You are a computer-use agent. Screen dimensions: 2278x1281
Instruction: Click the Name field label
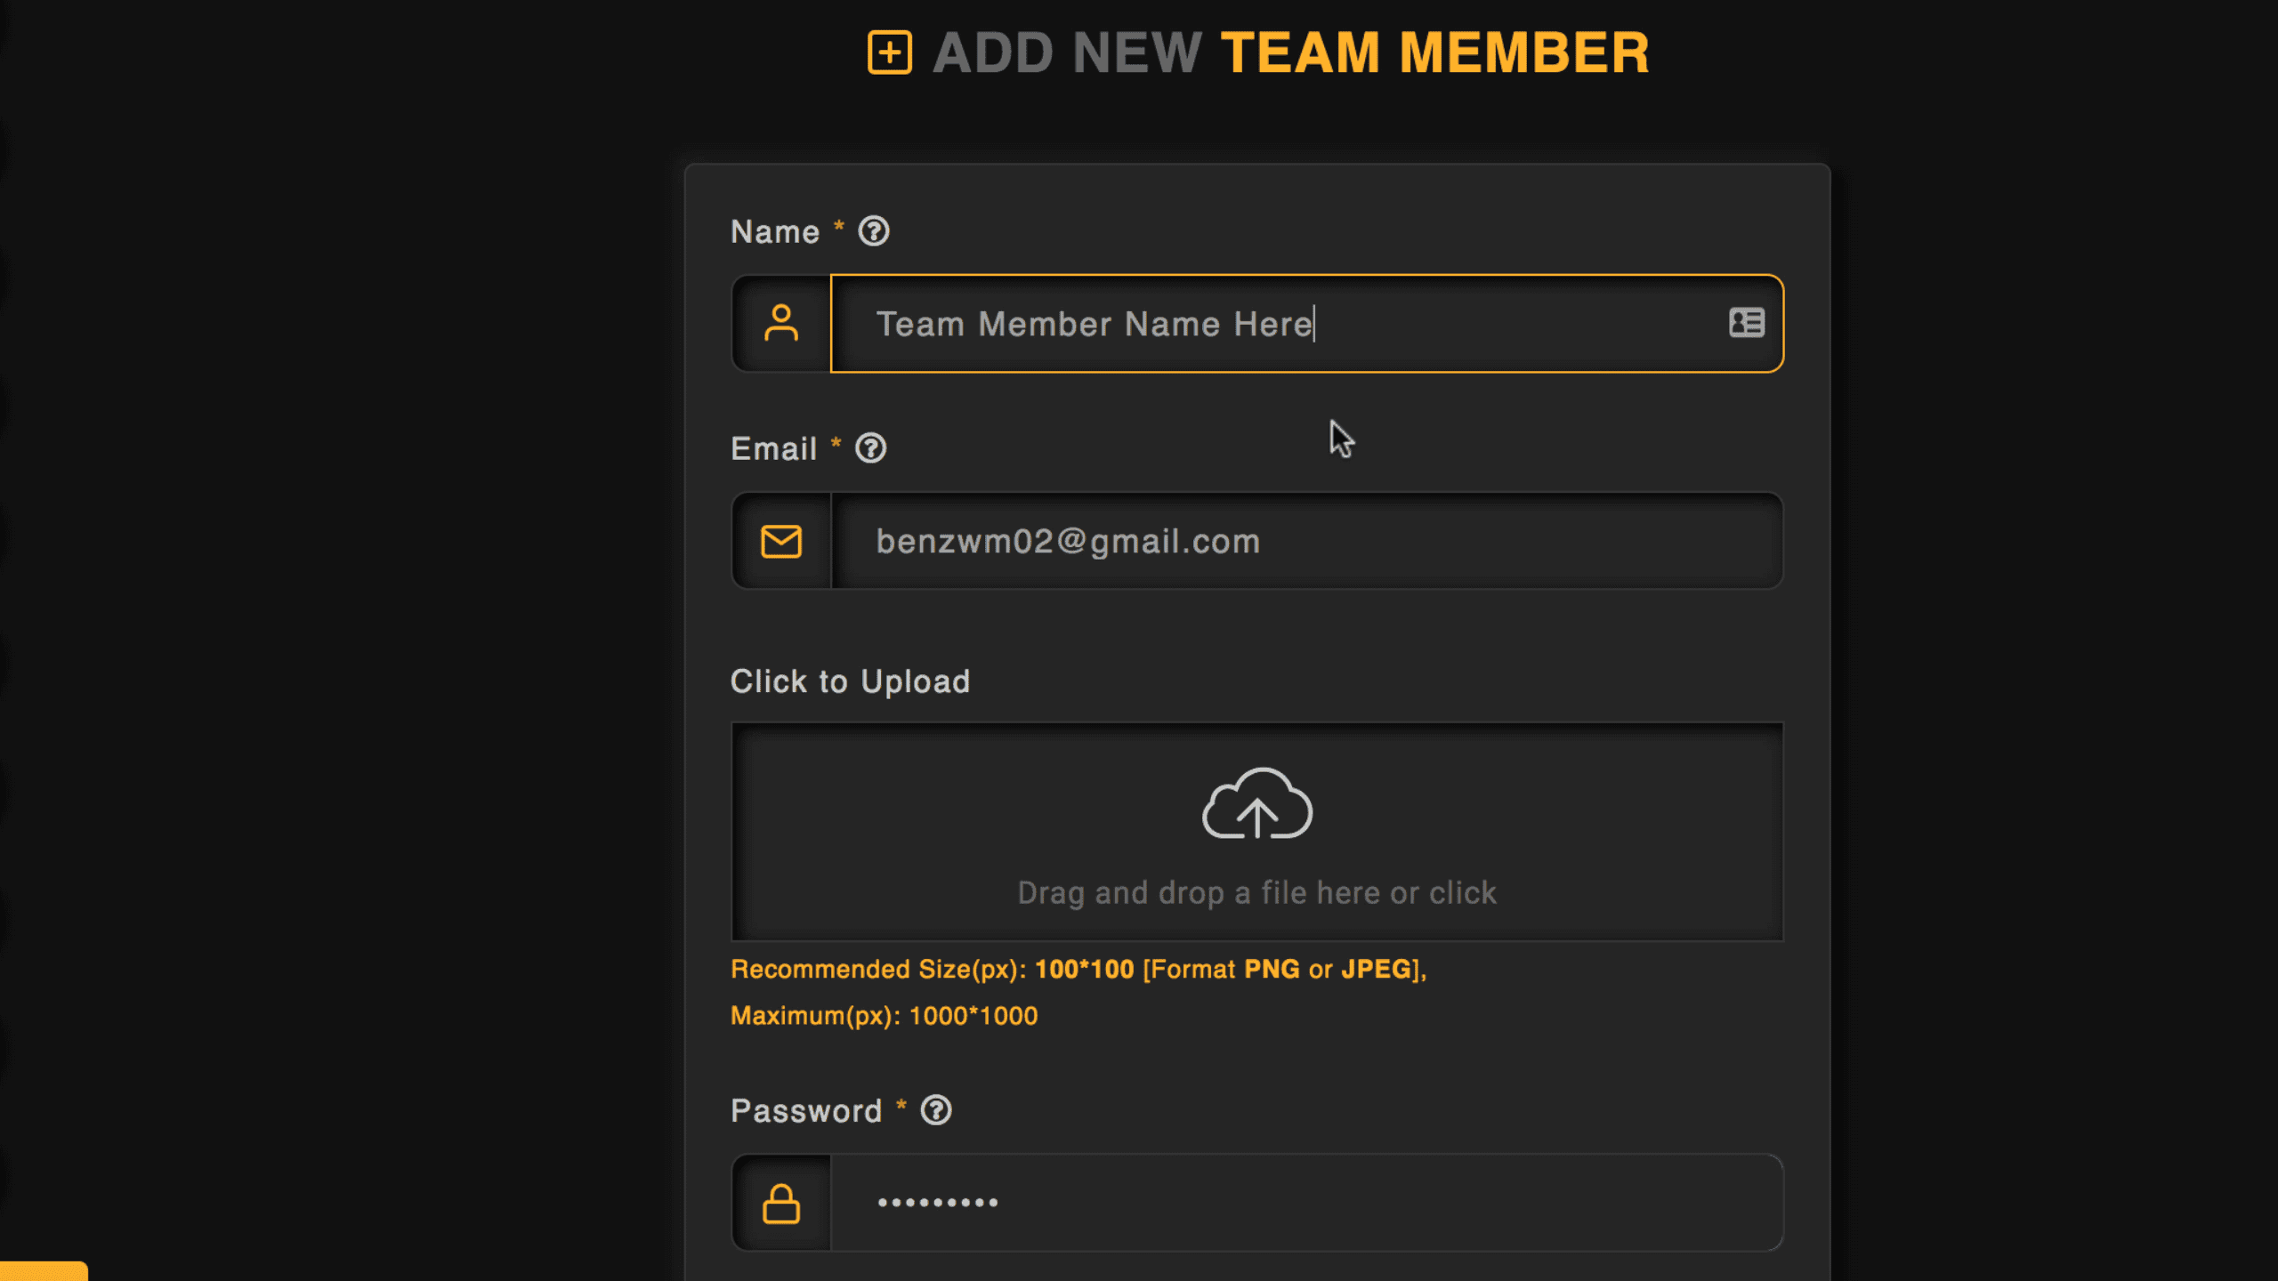coord(774,232)
